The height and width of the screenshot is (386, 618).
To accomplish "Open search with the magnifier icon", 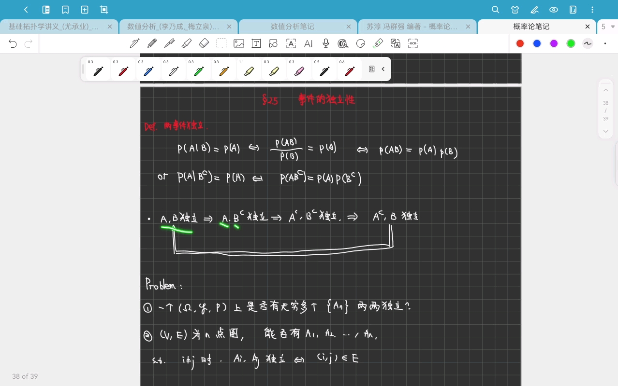I will point(496,10).
